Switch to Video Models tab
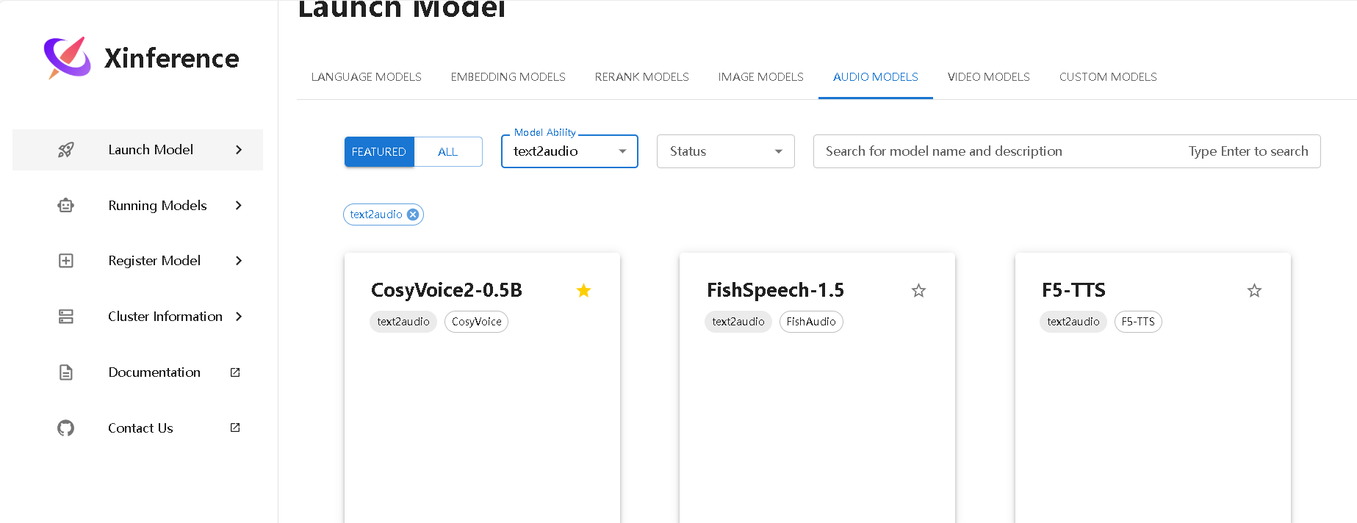 pos(989,77)
